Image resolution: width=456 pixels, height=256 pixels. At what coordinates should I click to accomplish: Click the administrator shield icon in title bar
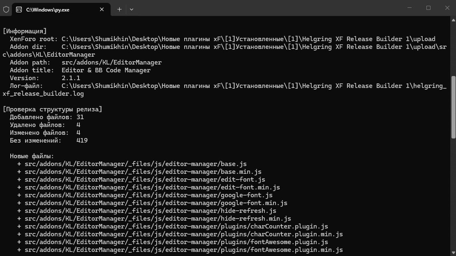pyautogui.click(x=6, y=9)
